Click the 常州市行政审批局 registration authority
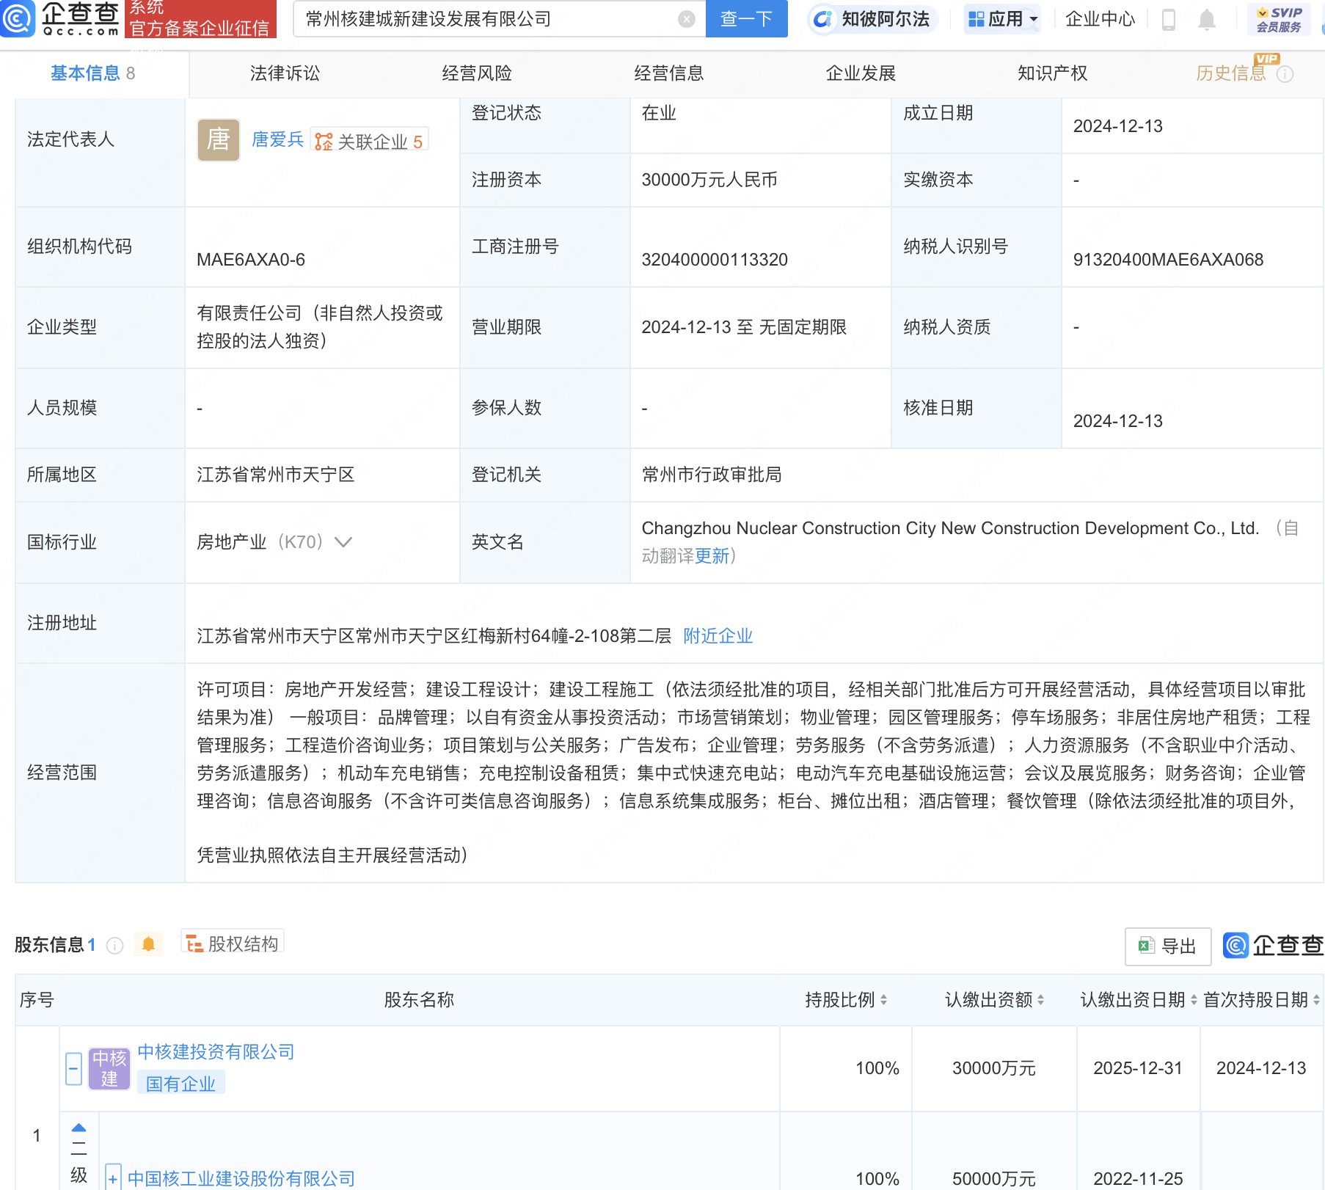 (712, 475)
